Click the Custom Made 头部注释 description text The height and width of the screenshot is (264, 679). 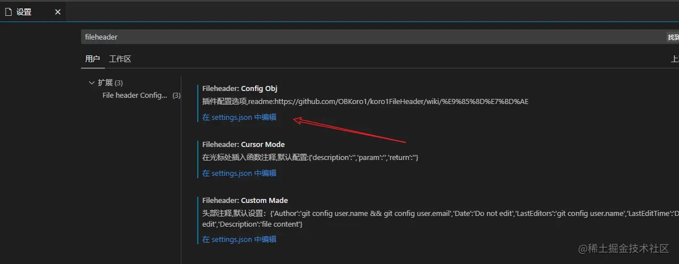[x=440, y=219]
